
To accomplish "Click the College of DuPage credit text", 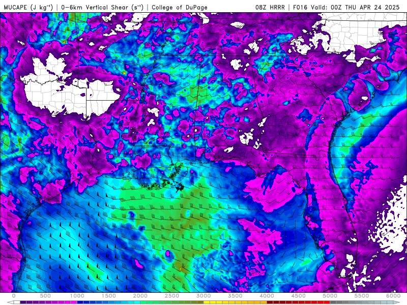I will click(x=180, y=7).
